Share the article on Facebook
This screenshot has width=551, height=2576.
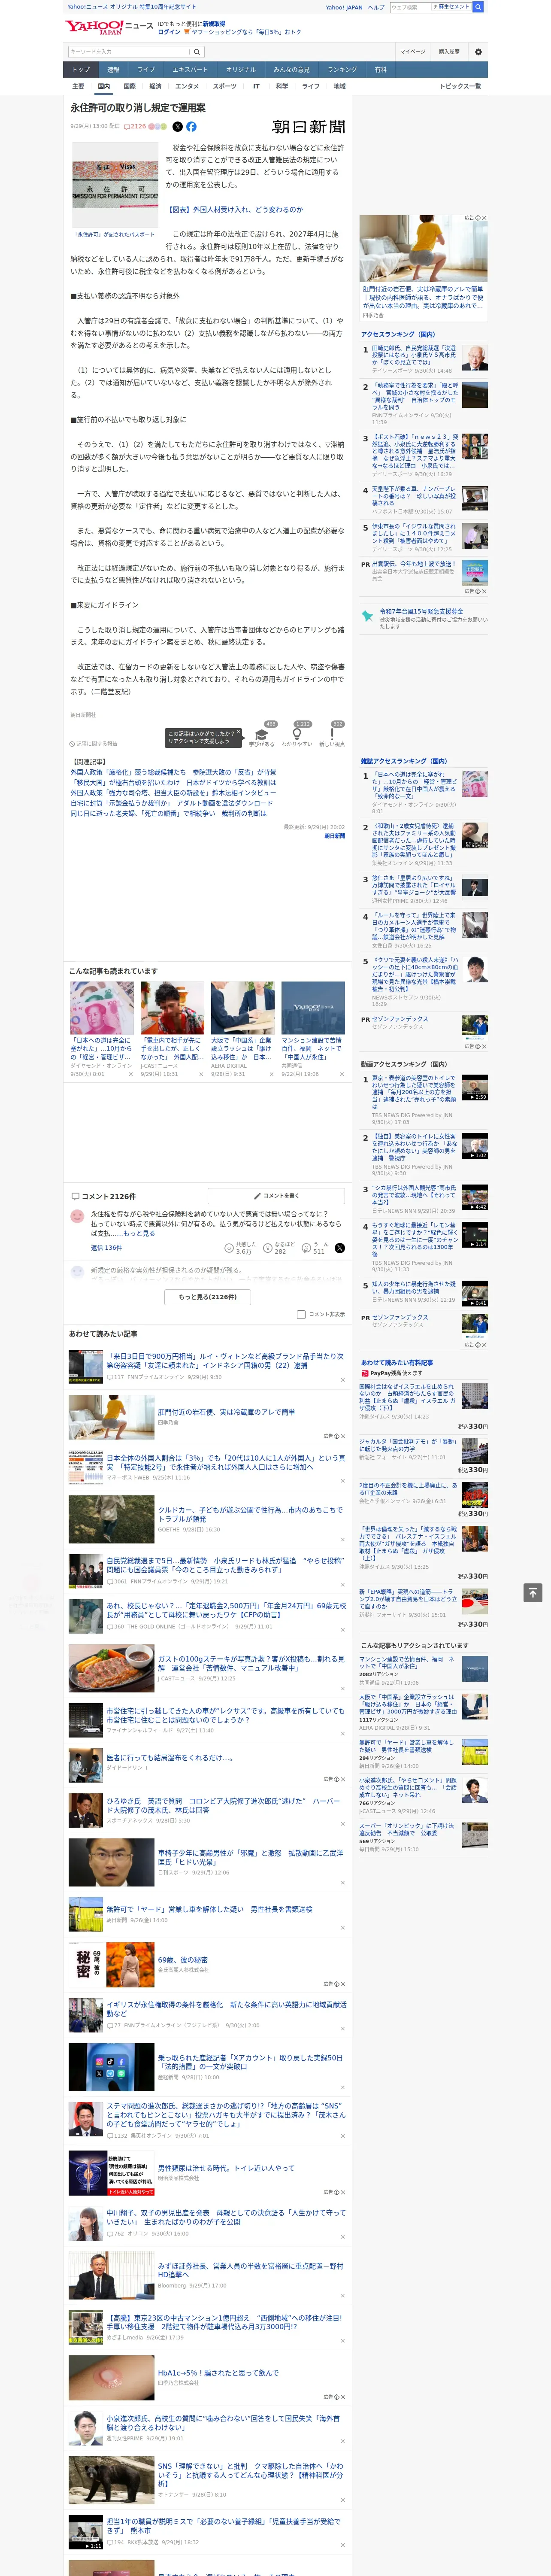[191, 127]
